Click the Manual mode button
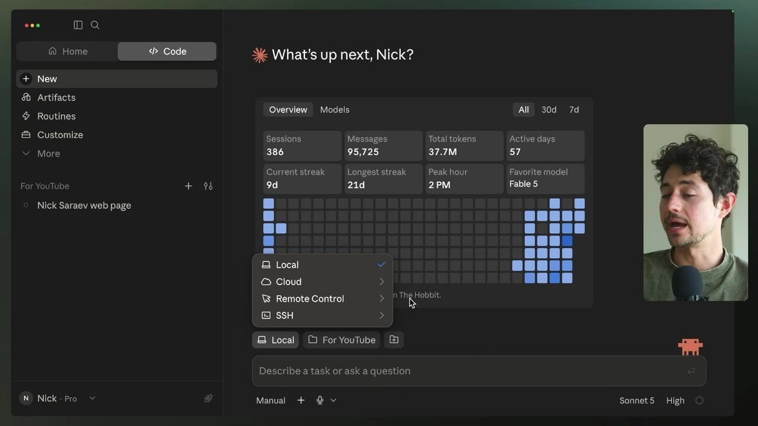 coord(271,401)
